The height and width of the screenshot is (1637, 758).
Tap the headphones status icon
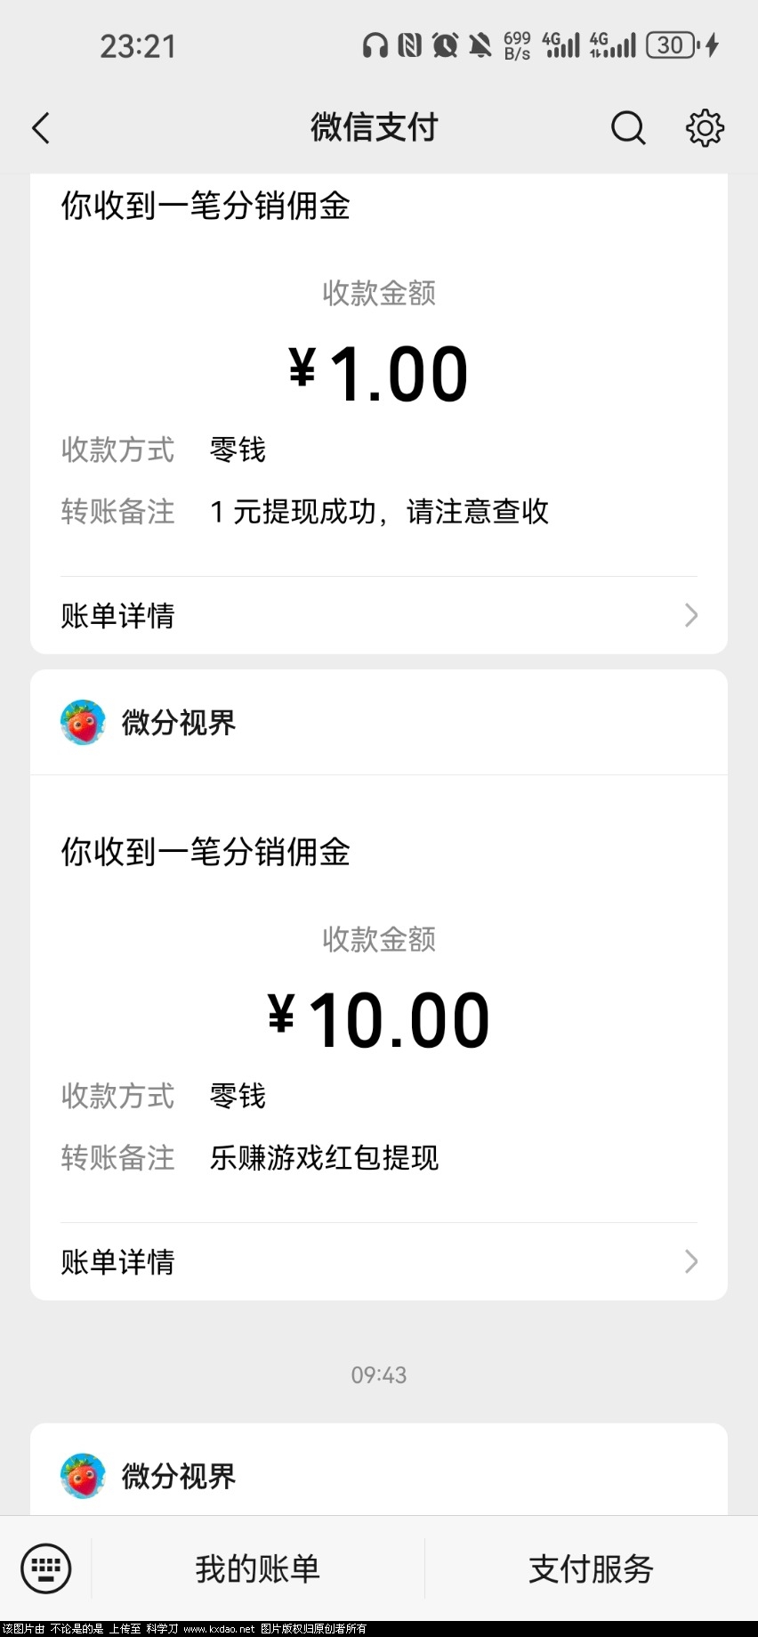tap(375, 45)
